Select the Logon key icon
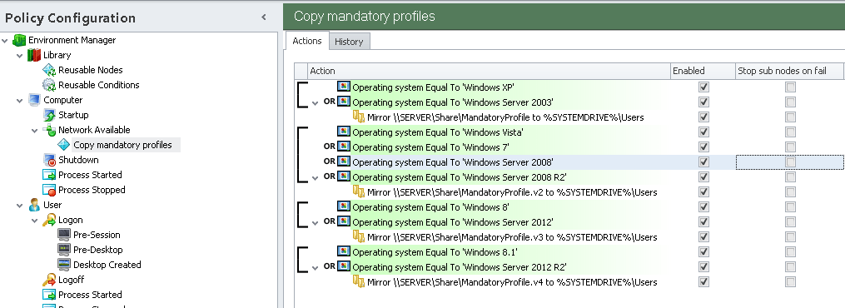This screenshot has width=845, height=308. pos(49,220)
